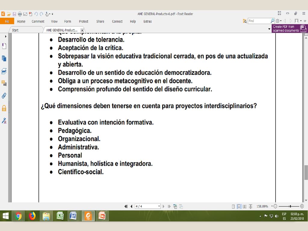Click the Create new PDF icon
Screen dimensions: 308x231
coord(30,14)
